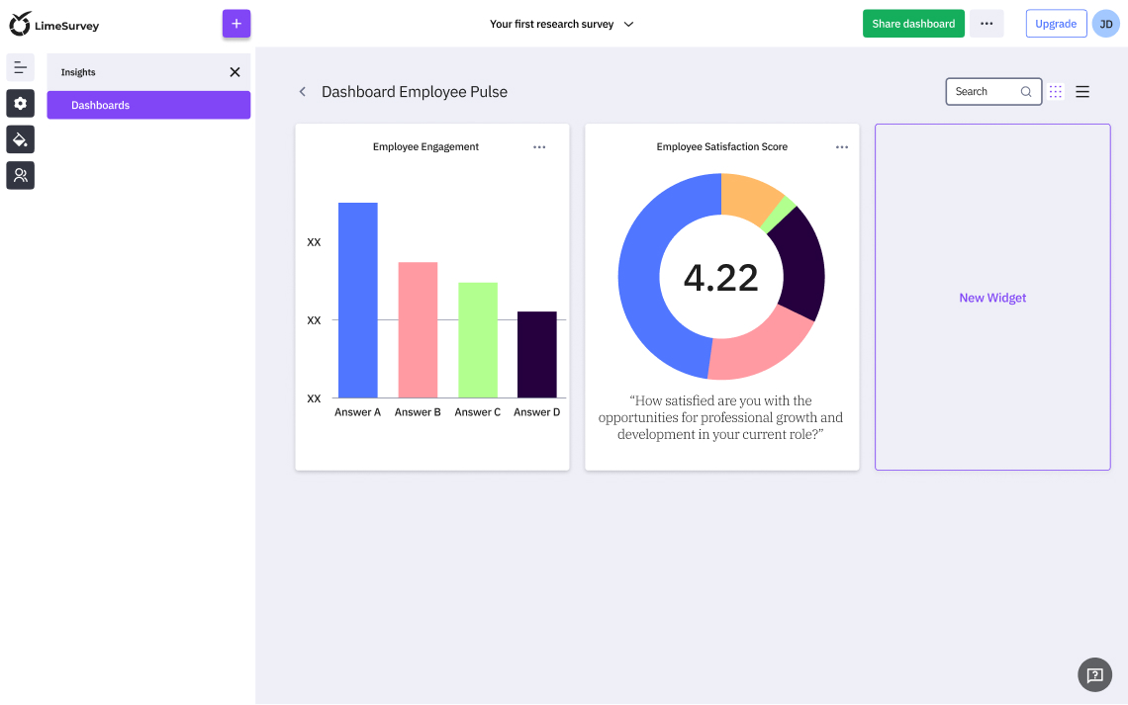Click the Upgrade link
Viewport: 1128px width, 705px height.
tap(1056, 23)
